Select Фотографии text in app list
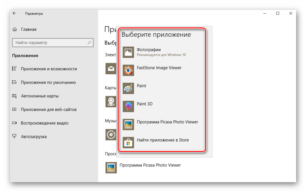306x192 pixels. pyautogui.click(x=149, y=50)
